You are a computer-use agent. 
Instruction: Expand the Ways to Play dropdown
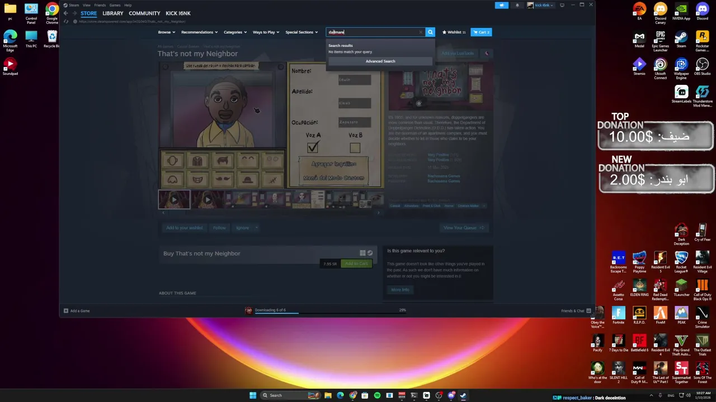[x=266, y=32]
